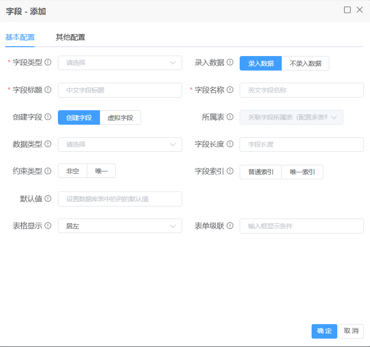The image size is (370, 347).
Task: Switch to the 其他配置 tab
Action: coord(71,37)
